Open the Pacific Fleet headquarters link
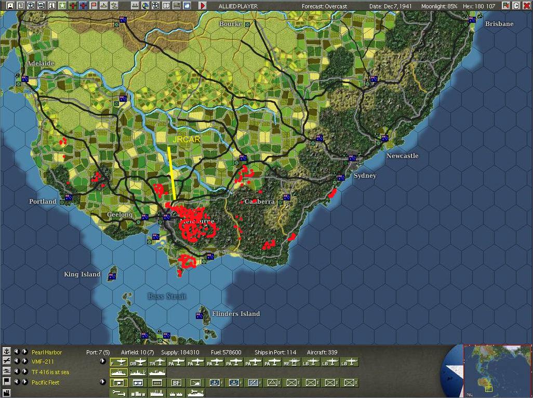533x398 pixels. coord(45,382)
